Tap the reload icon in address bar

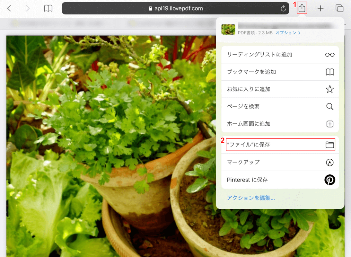283,8
